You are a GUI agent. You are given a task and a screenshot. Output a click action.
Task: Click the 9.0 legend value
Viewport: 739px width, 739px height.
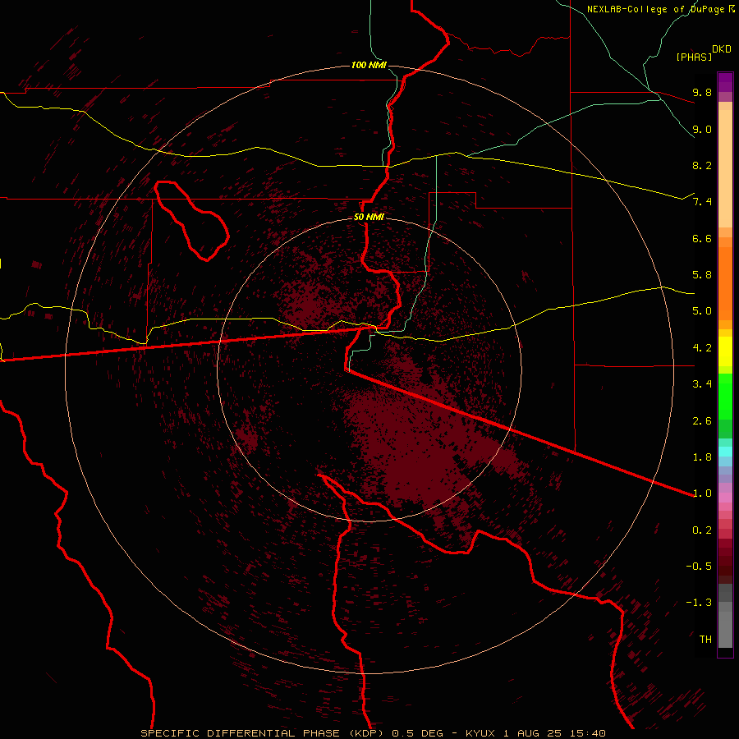point(702,129)
